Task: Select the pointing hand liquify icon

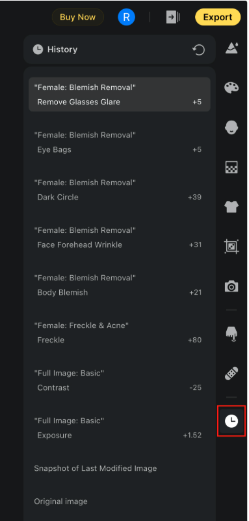Action: [x=231, y=334]
